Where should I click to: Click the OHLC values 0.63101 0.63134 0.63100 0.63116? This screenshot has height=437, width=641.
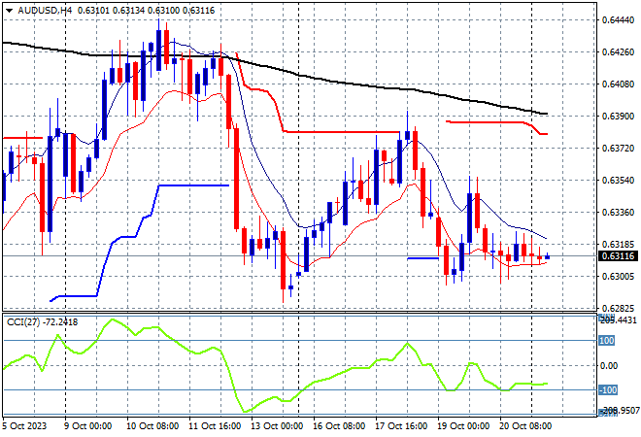pos(146,11)
